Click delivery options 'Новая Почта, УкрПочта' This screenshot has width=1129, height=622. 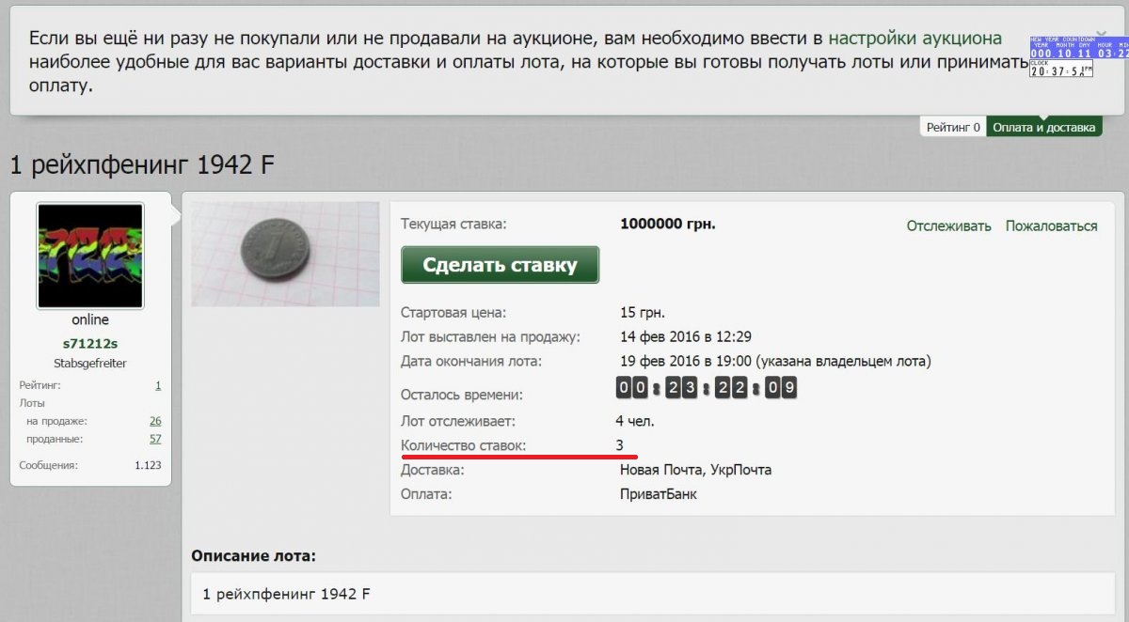pyautogui.click(x=695, y=470)
